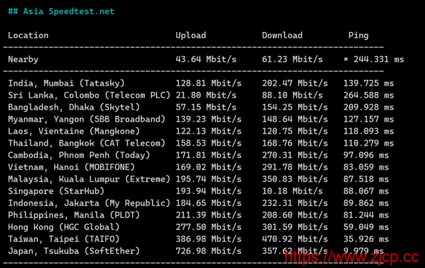Click 'Taiwan, Taipei (TAIFO)' location
This screenshot has width=425, height=268.
(x=64, y=239)
